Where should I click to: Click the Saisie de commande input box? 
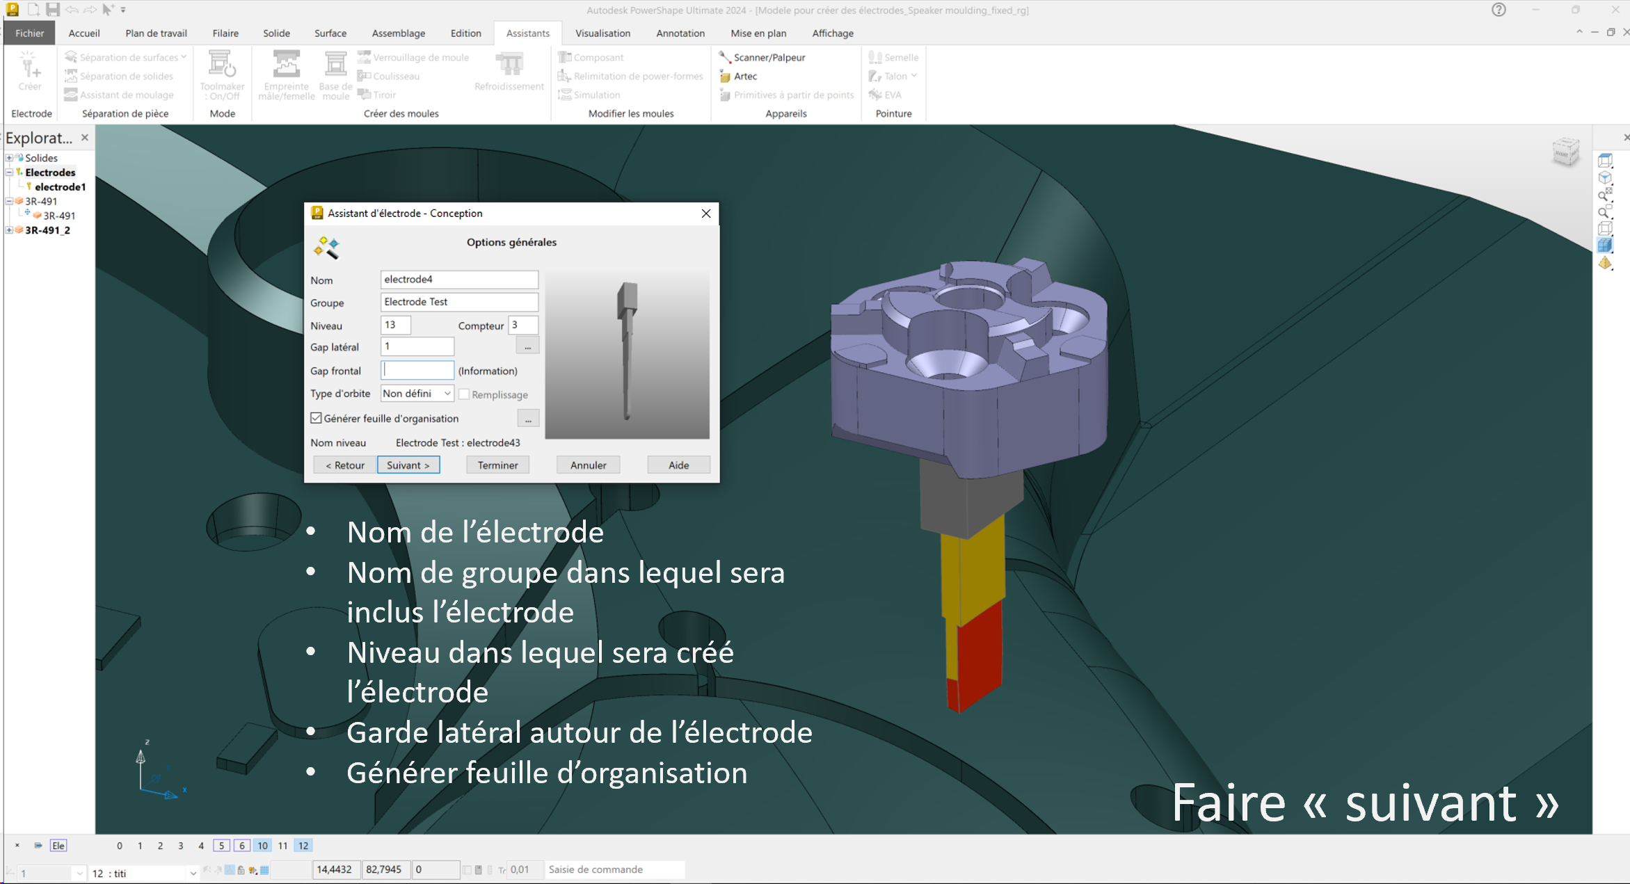point(614,869)
